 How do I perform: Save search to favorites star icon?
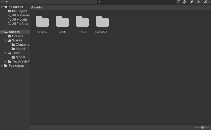199,2
